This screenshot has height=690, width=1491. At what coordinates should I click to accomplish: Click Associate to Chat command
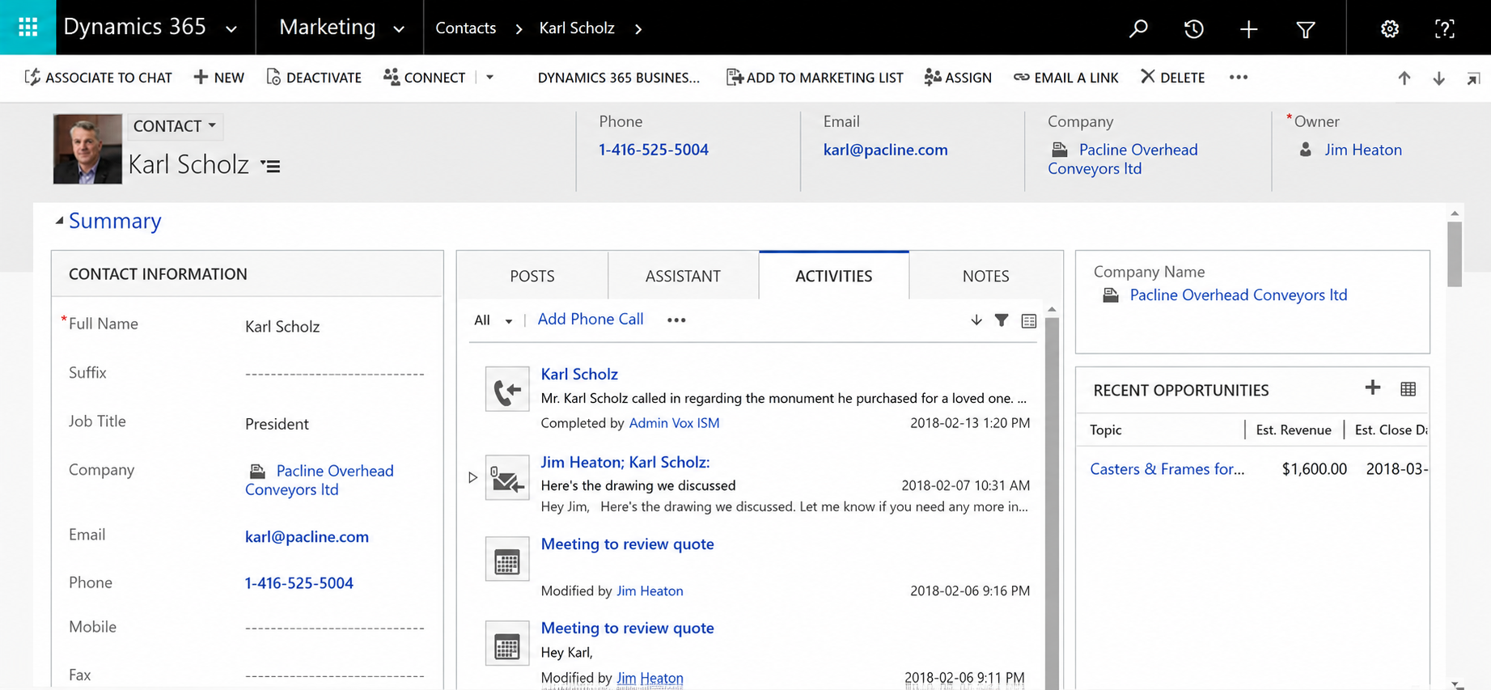tap(99, 78)
